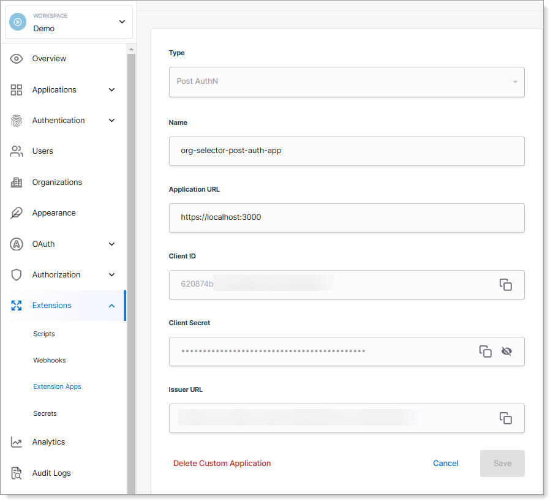Expand the Applications menu section
The height and width of the screenshot is (504, 553).
(x=111, y=90)
